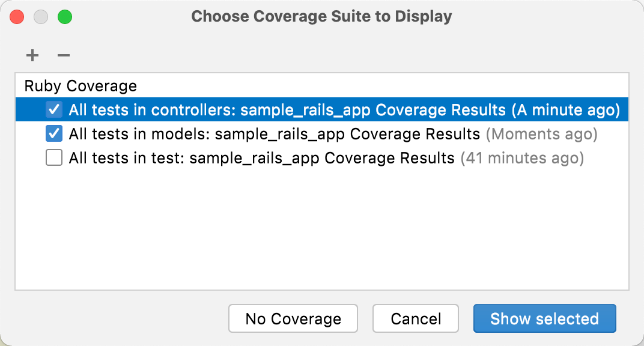Click the No Coverage button
Screen dimensions: 644x346
point(293,318)
